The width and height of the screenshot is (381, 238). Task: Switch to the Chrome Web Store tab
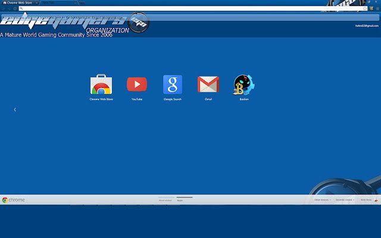point(20,2)
